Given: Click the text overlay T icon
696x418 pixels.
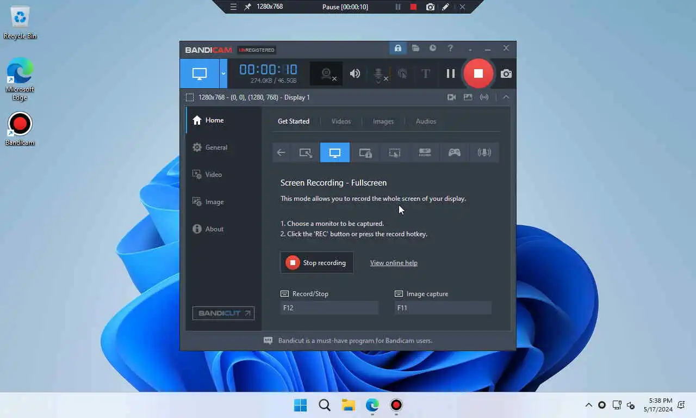Looking at the screenshot, I should pos(426,73).
